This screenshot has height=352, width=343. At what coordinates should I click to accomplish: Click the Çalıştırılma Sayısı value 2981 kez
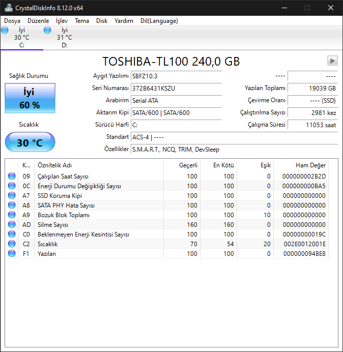click(312, 112)
